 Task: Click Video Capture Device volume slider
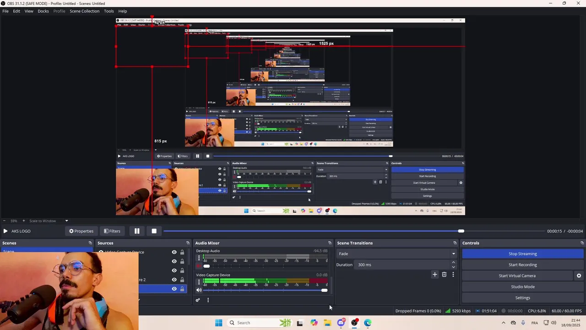click(265, 290)
